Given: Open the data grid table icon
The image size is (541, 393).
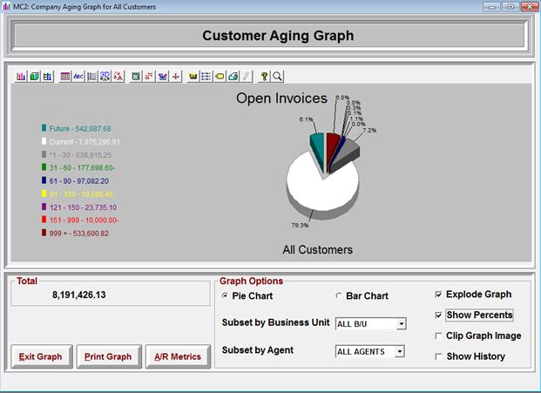Looking at the screenshot, I should click(64, 77).
